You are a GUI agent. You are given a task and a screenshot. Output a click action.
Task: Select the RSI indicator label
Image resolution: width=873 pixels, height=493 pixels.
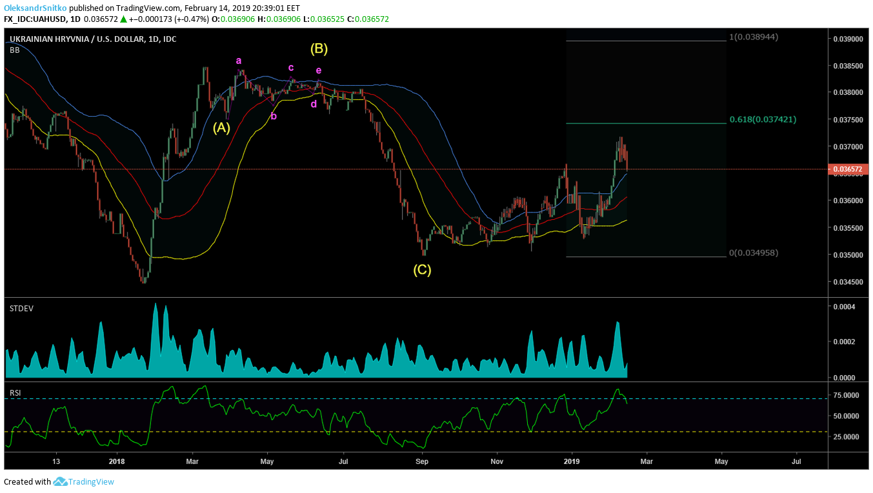tap(15, 392)
